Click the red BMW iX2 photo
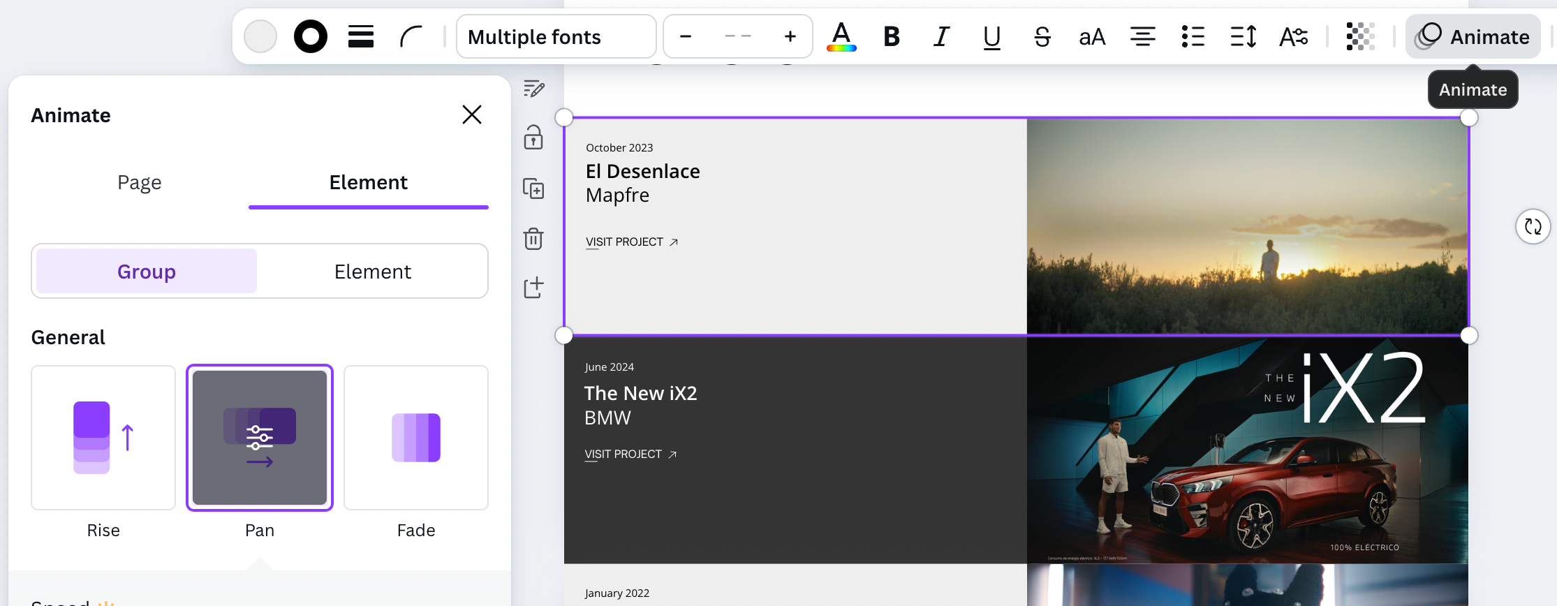This screenshot has height=606, width=1557. pos(1248,450)
